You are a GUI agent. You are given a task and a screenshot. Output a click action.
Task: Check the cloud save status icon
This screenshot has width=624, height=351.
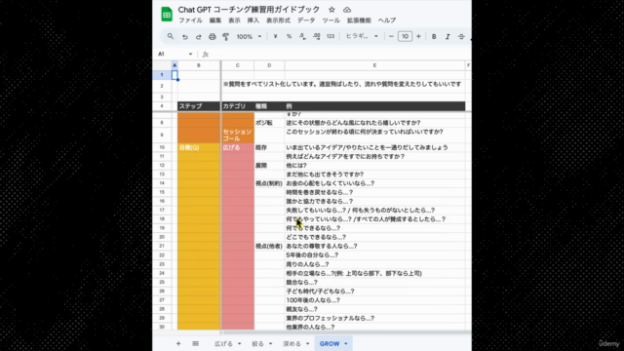click(347, 10)
